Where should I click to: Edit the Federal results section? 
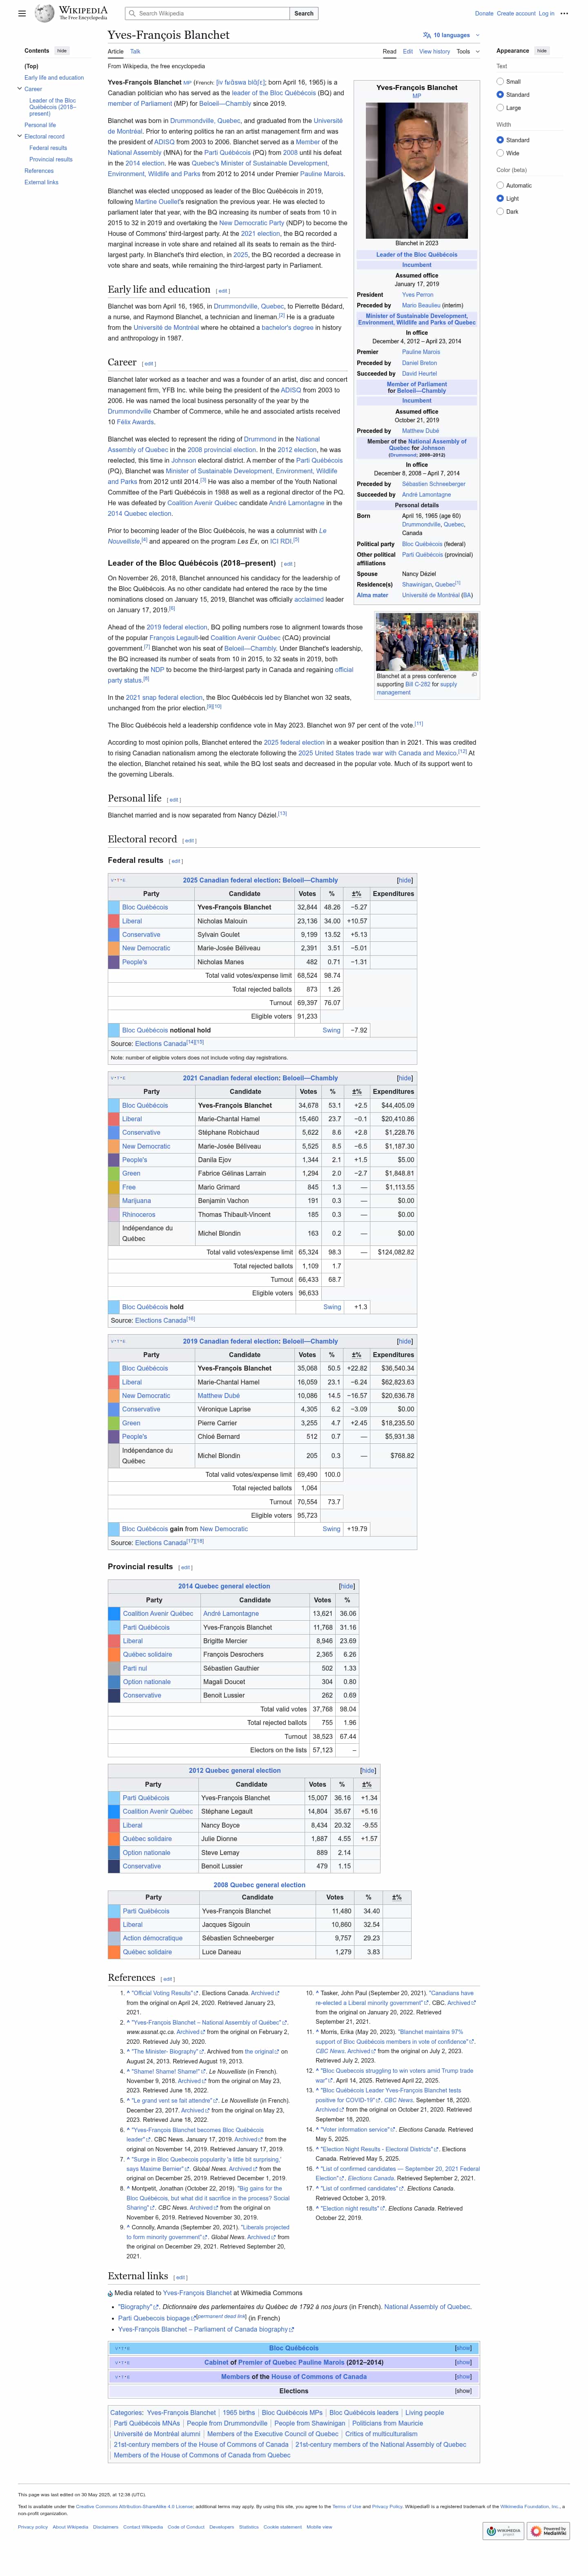click(x=176, y=861)
